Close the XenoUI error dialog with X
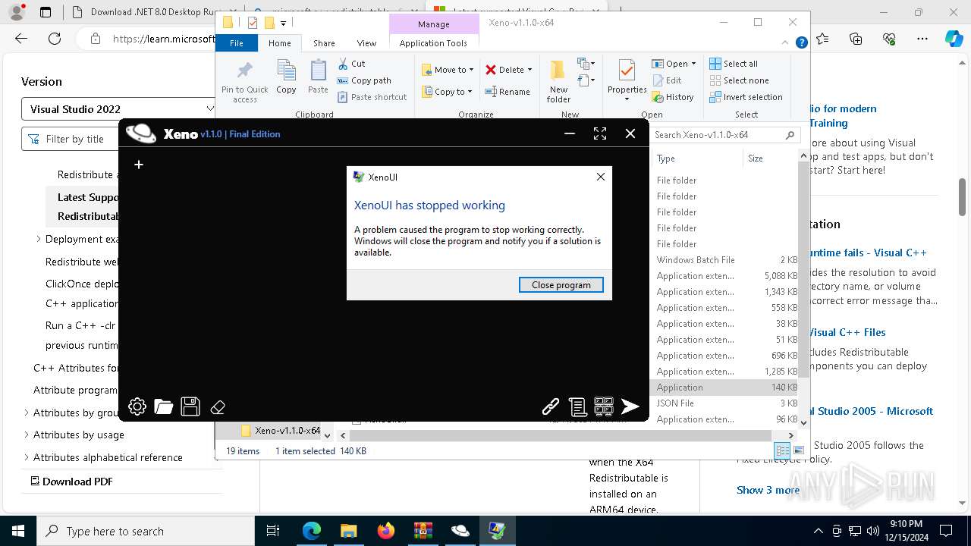This screenshot has width=971, height=546. point(601,177)
